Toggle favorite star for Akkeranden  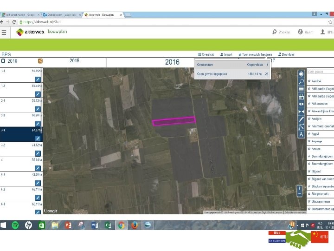coord(309,104)
